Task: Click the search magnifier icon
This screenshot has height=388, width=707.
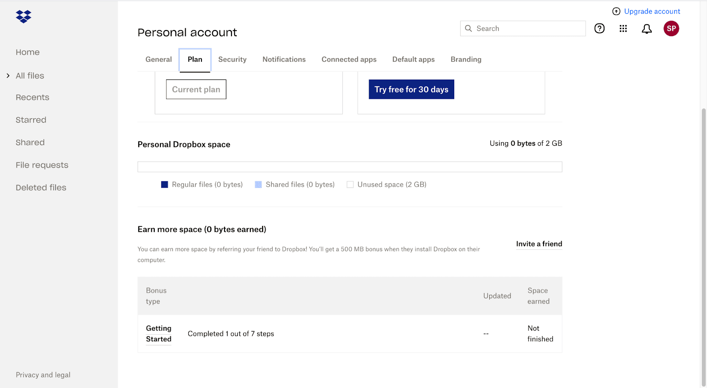Action: coord(468,28)
